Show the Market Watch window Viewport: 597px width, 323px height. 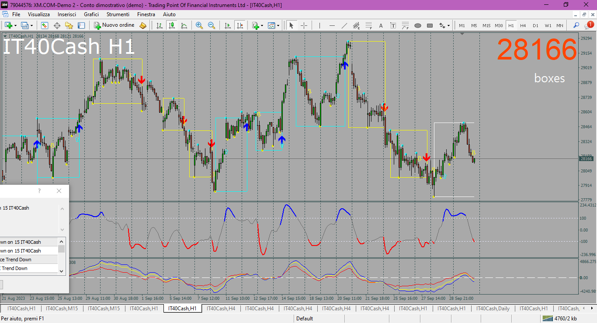coord(45,25)
